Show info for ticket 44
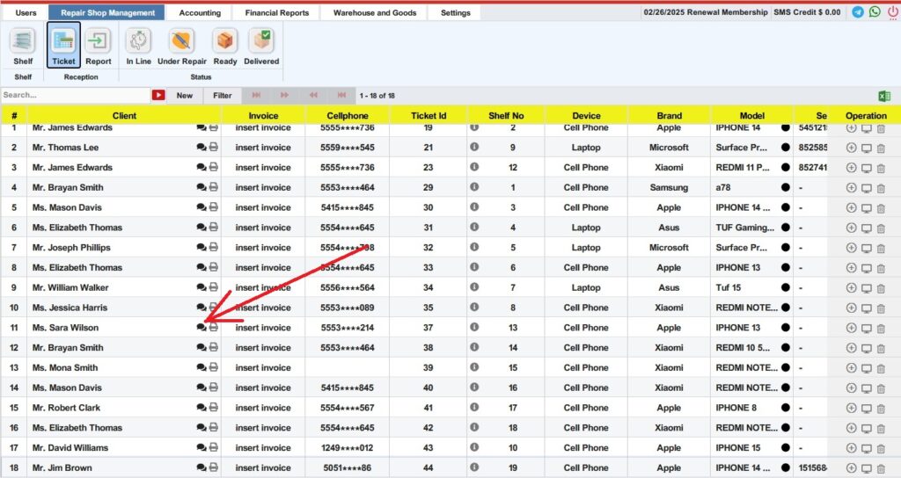This screenshot has width=901, height=478. tap(474, 467)
